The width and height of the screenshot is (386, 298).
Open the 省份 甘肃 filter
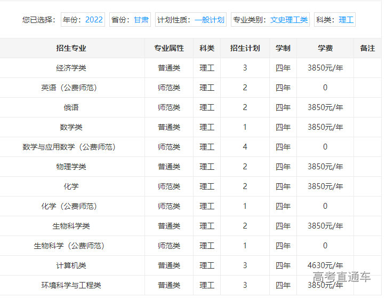pos(130,20)
